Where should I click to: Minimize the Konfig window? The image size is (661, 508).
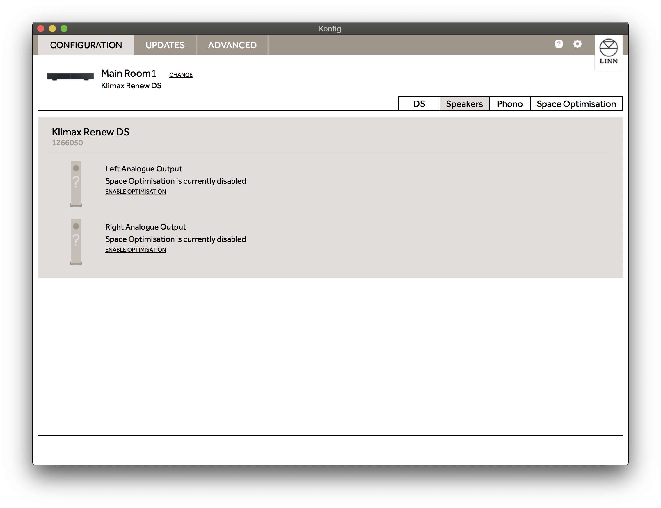coord(52,29)
